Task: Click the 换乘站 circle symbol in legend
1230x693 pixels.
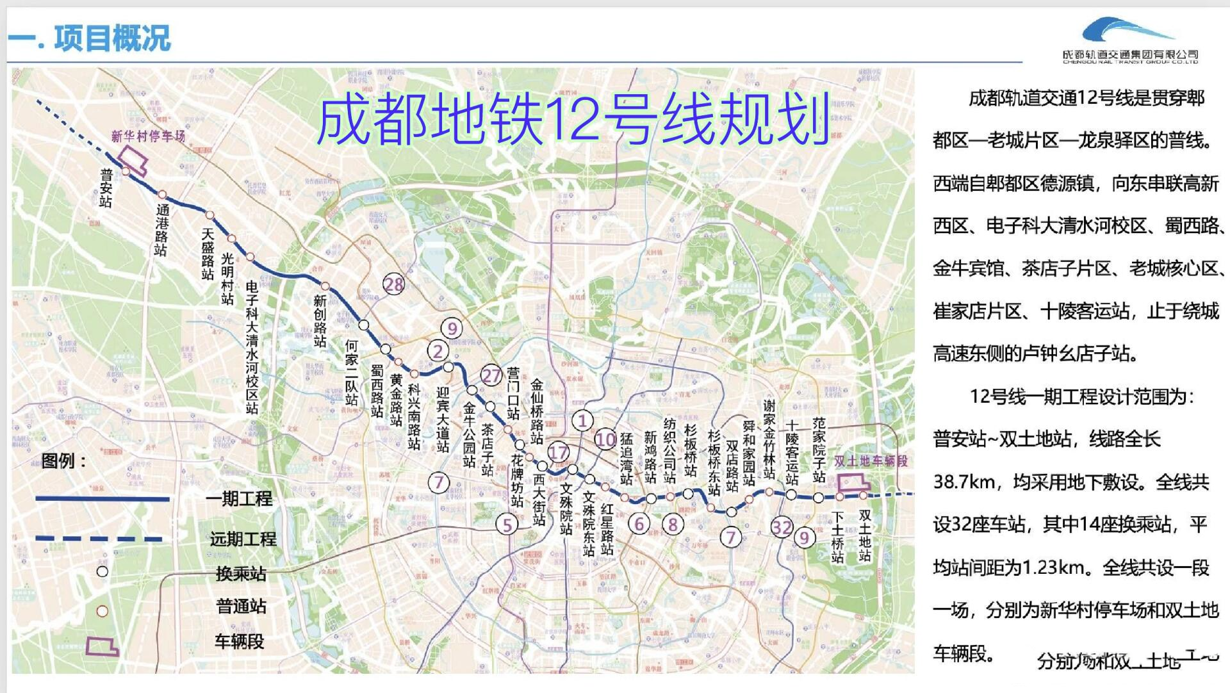Action: [x=102, y=571]
